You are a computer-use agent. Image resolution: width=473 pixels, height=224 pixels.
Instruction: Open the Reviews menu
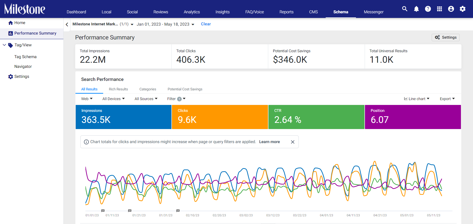161,12
